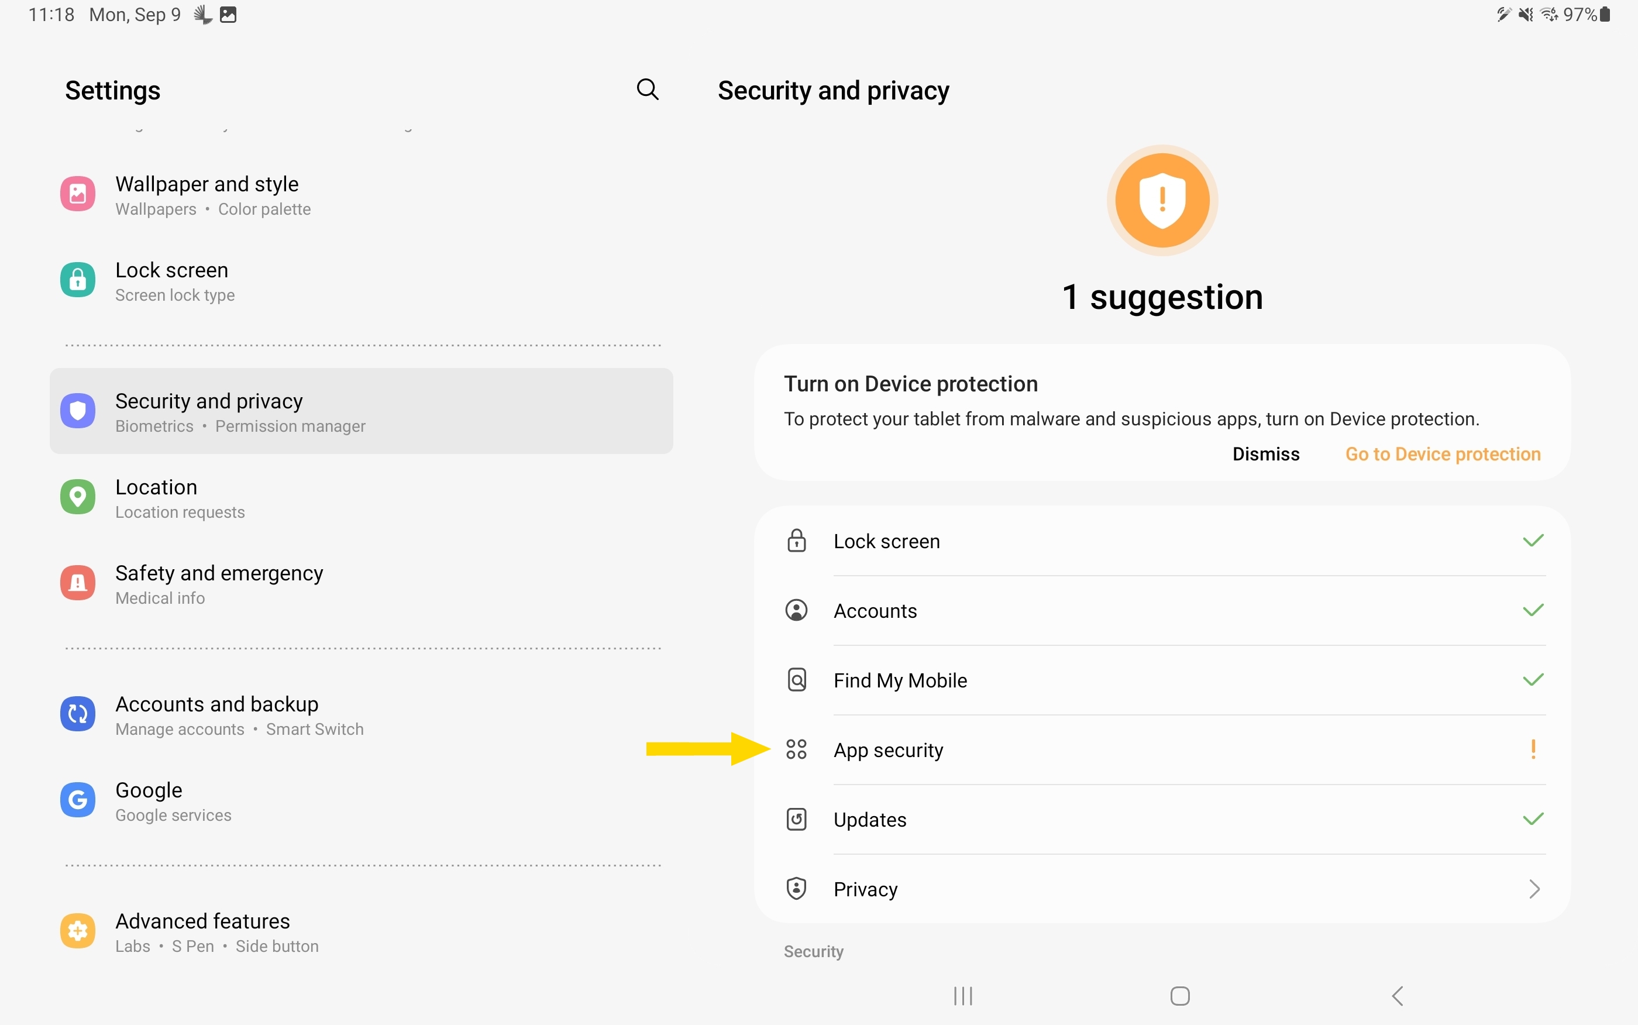1638x1025 pixels.
Task: Open App security warning indicator
Action: pyautogui.click(x=1533, y=749)
